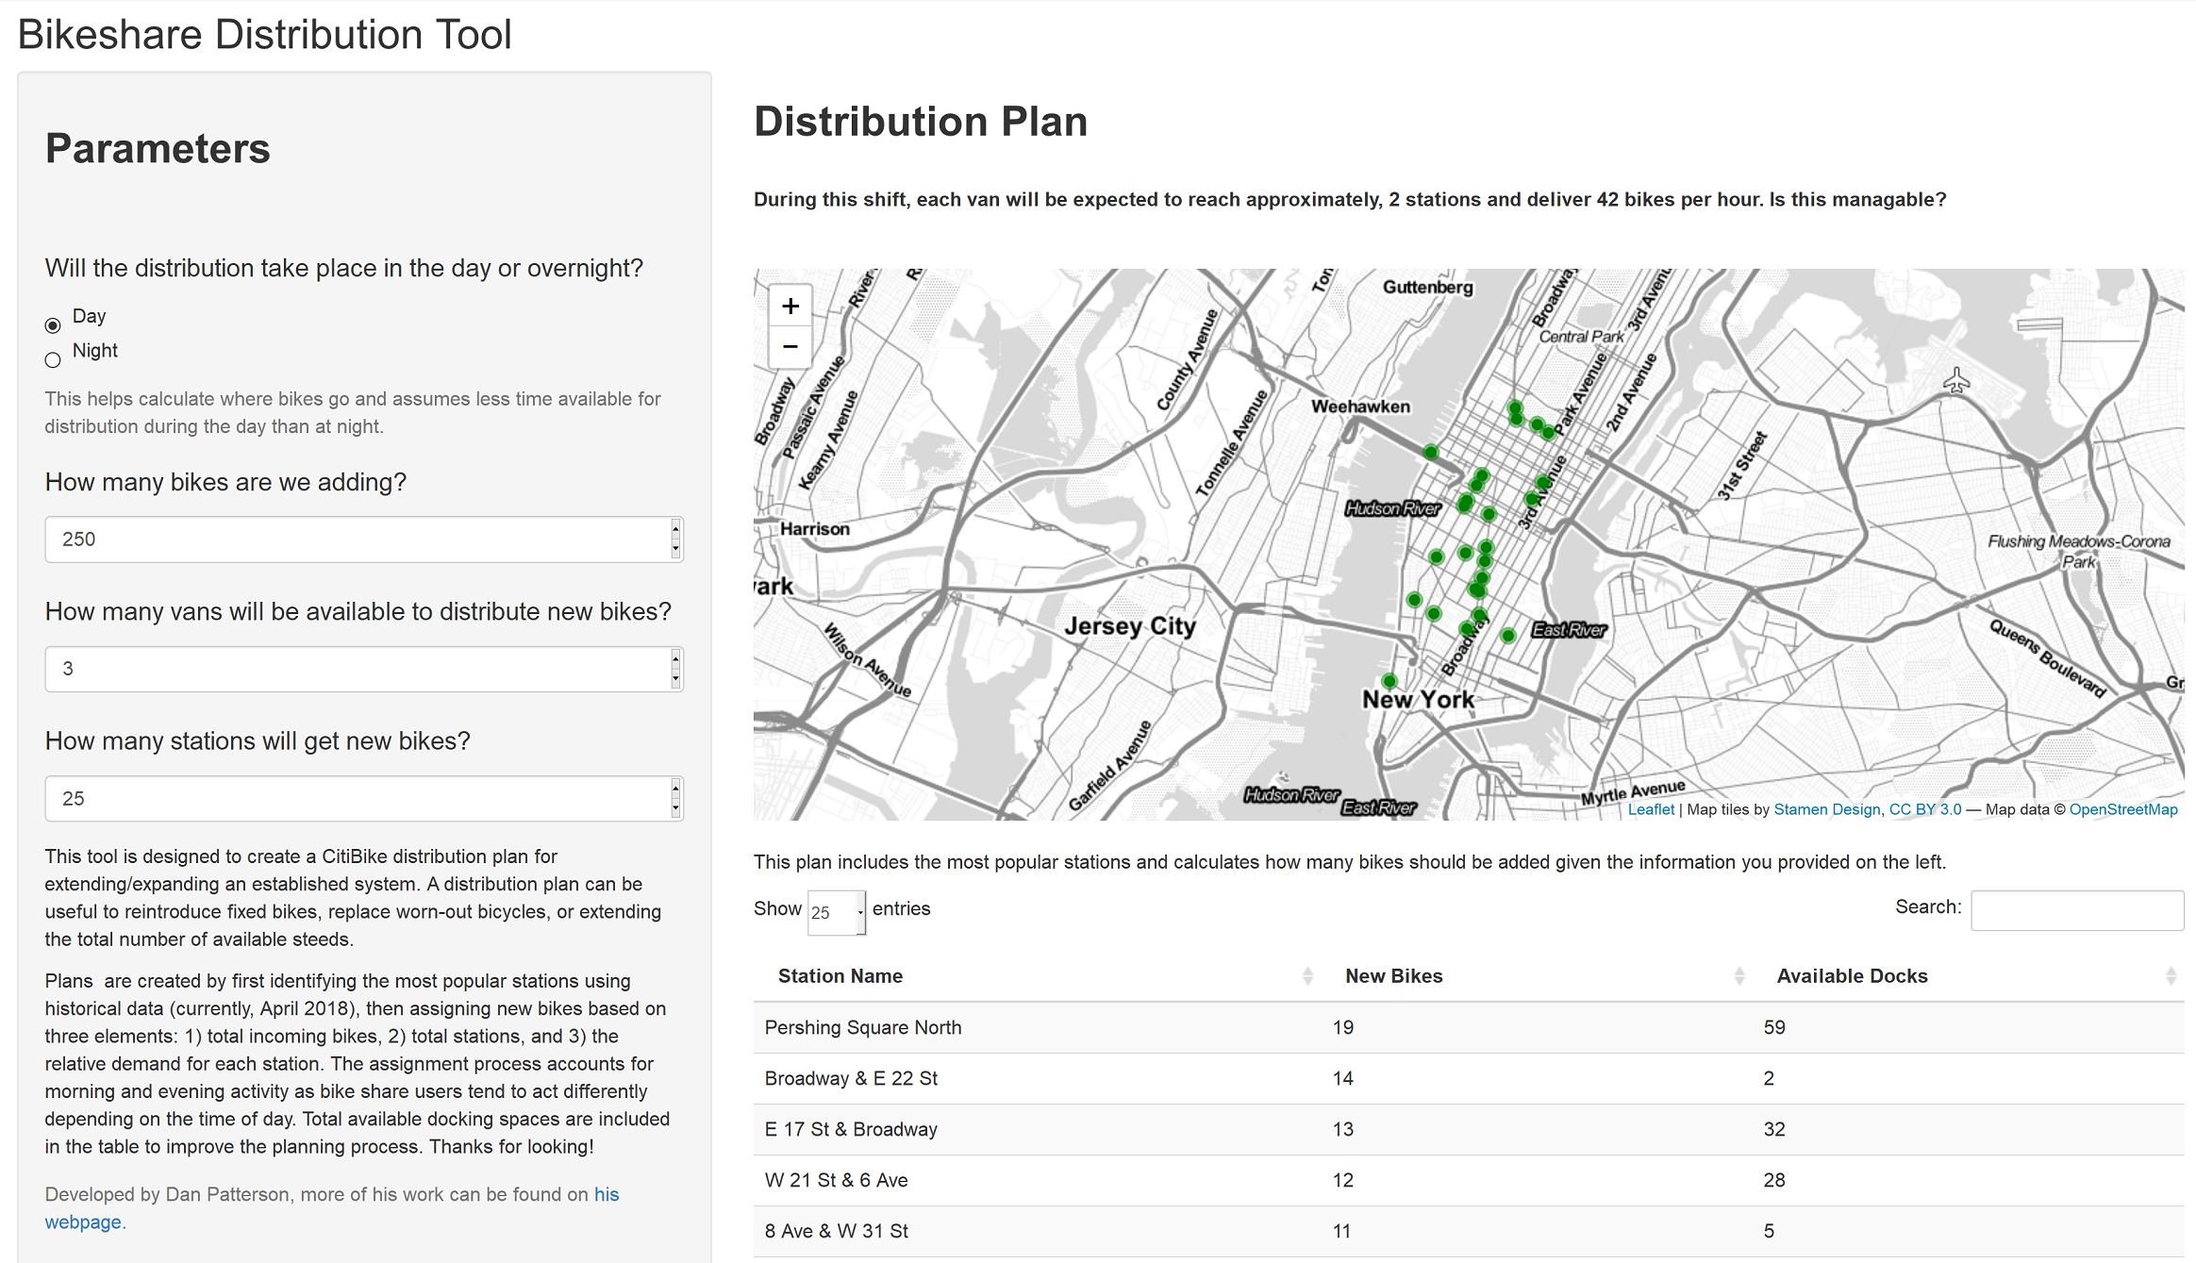Click the down stepper on the vans input
The height and width of the screenshot is (1263, 2196).
point(674,677)
